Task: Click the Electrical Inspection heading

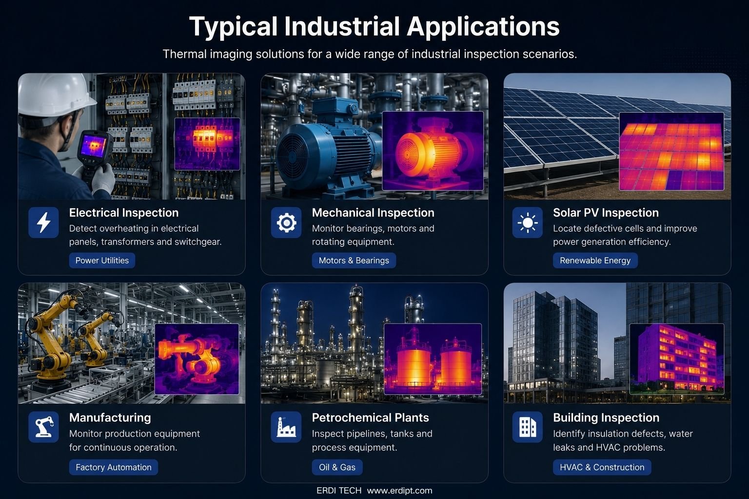Action: click(124, 212)
